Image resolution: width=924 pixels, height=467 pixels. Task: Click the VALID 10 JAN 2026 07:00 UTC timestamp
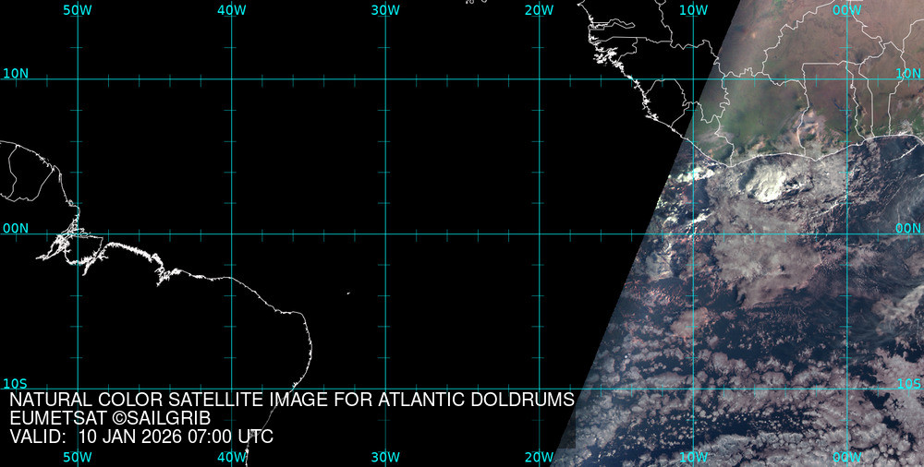[141, 437]
